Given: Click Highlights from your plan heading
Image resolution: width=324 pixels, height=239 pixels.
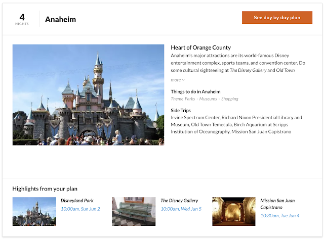Looking at the screenshot, I should pyautogui.click(x=45, y=189).
